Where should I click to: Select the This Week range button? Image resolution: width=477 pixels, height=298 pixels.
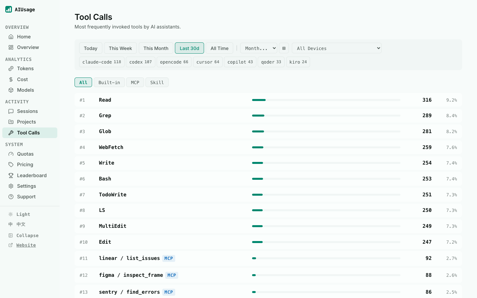[120, 48]
